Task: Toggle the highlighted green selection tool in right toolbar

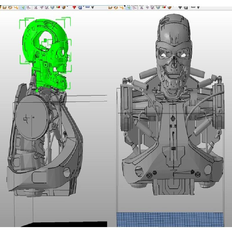Action: pyautogui.click(x=129, y=8)
